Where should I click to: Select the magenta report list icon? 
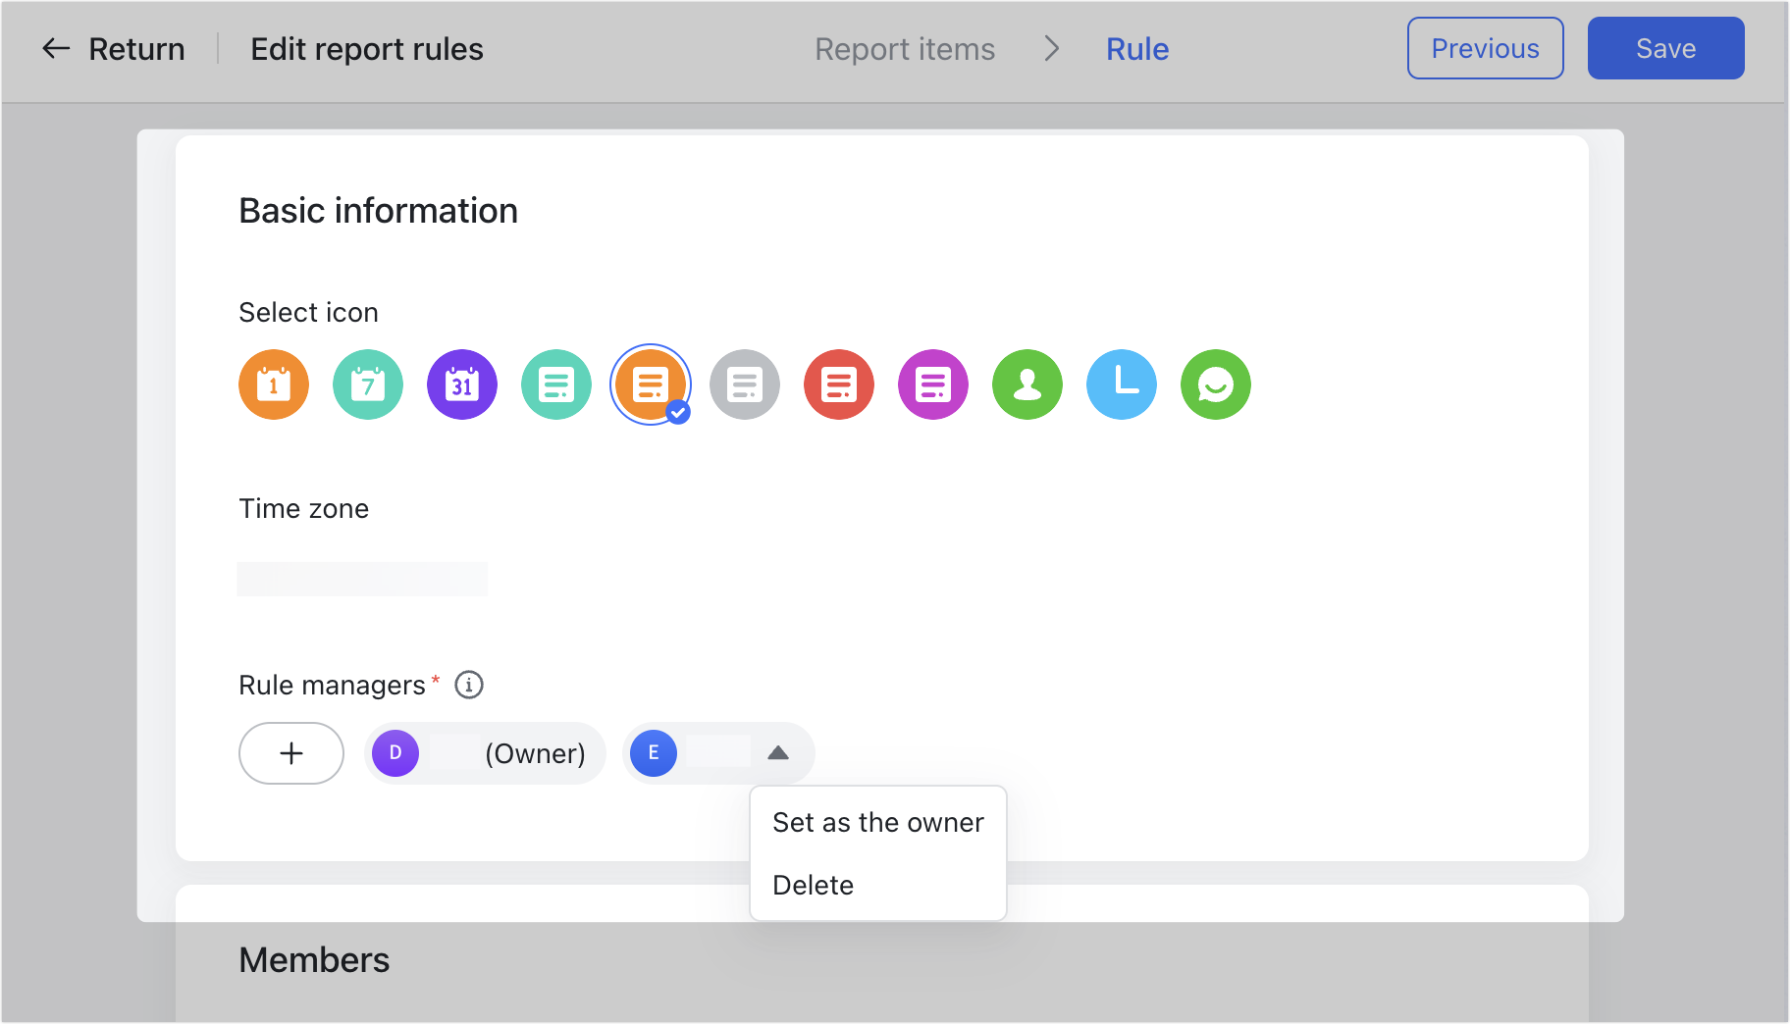(932, 384)
